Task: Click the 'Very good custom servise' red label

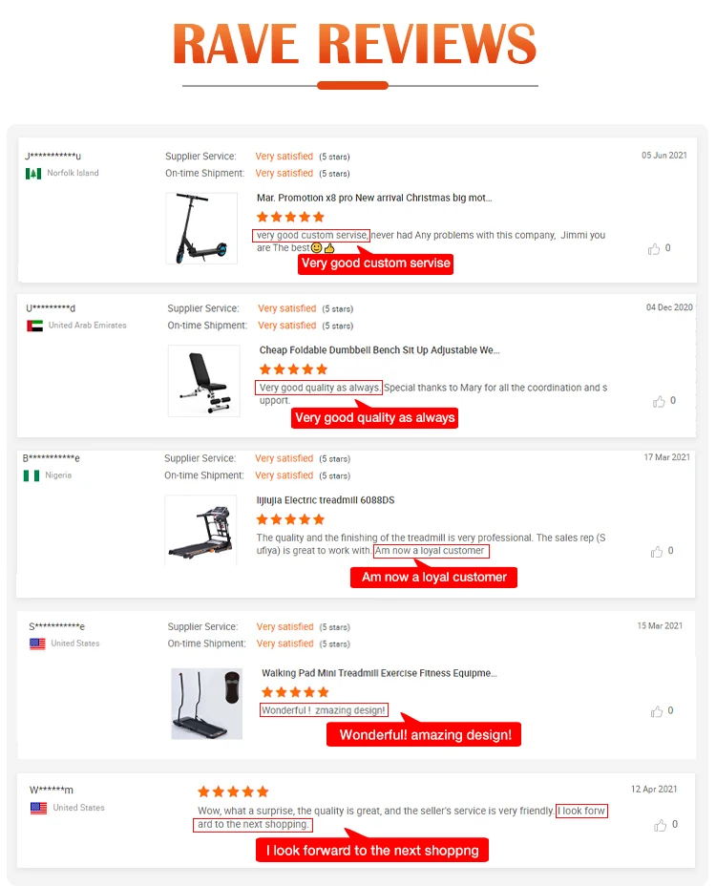Action: [x=375, y=264]
